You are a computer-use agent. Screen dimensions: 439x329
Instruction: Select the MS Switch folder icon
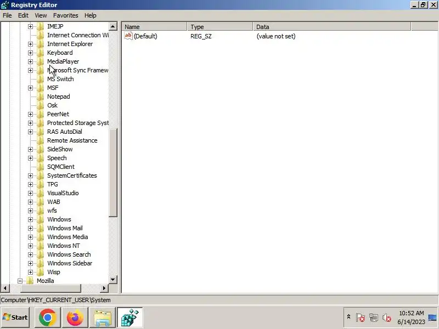(41, 79)
